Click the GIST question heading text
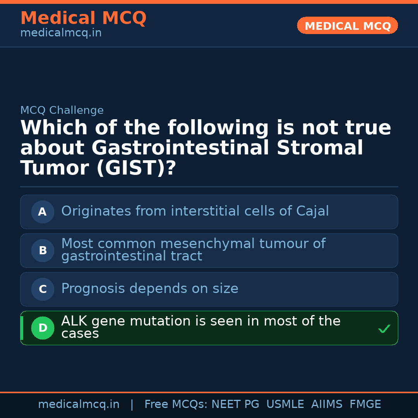Screen dimensions: 418x418 coord(205,148)
